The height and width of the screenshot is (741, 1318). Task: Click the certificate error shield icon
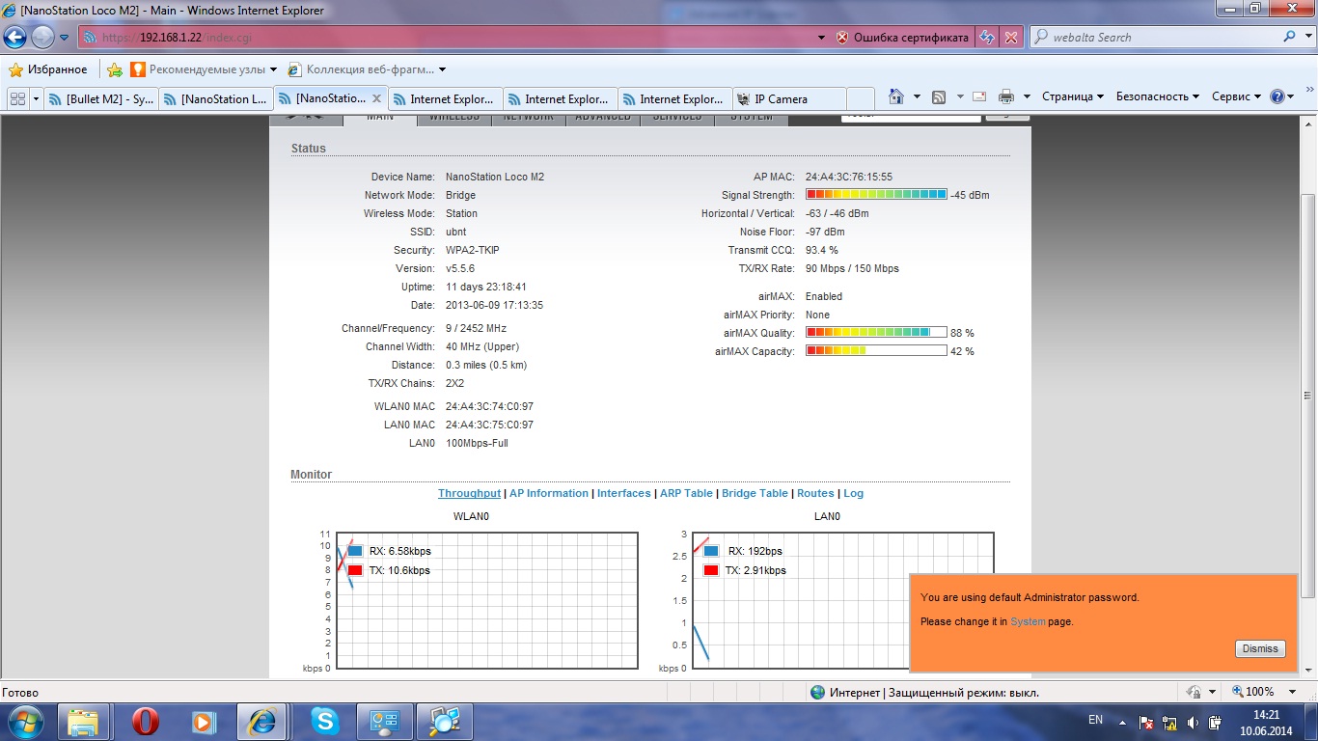(x=842, y=38)
